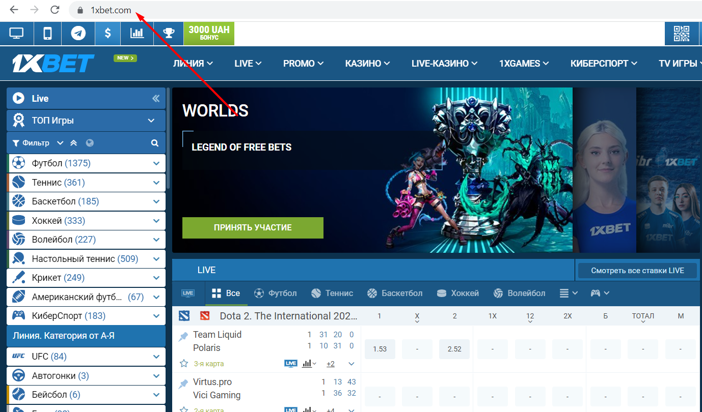Collapse the sidebar with double chevron
This screenshot has height=412, width=702.
tap(156, 99)
